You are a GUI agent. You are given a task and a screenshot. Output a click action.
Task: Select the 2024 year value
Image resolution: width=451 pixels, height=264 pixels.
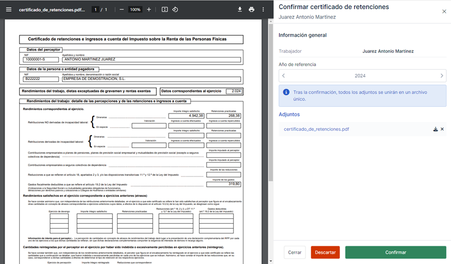coord(360,76)
